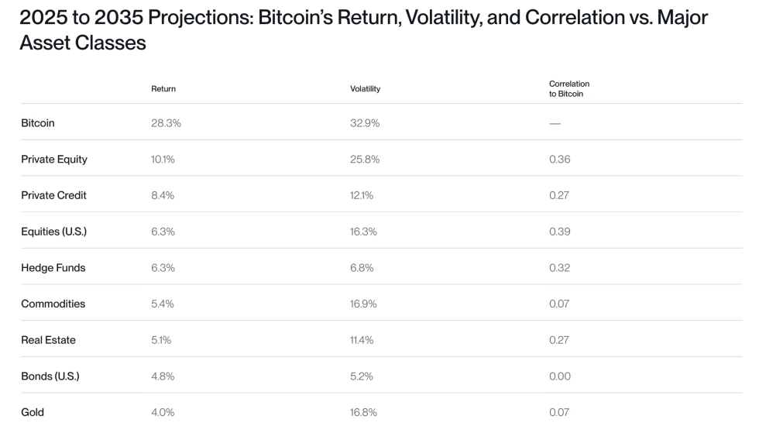The image size is (759, 440).
Task: Select the Gold row label
Action: [x=33, y=412]
